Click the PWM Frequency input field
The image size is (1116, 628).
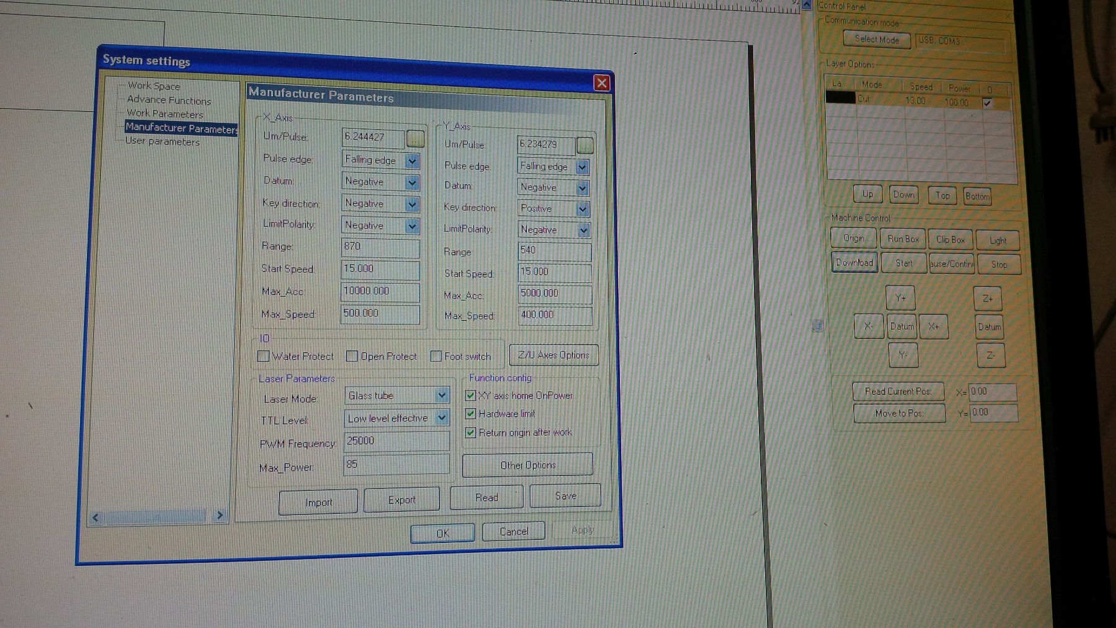pos(396,441)
